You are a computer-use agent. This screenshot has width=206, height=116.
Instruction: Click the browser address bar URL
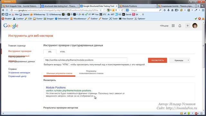56,10
